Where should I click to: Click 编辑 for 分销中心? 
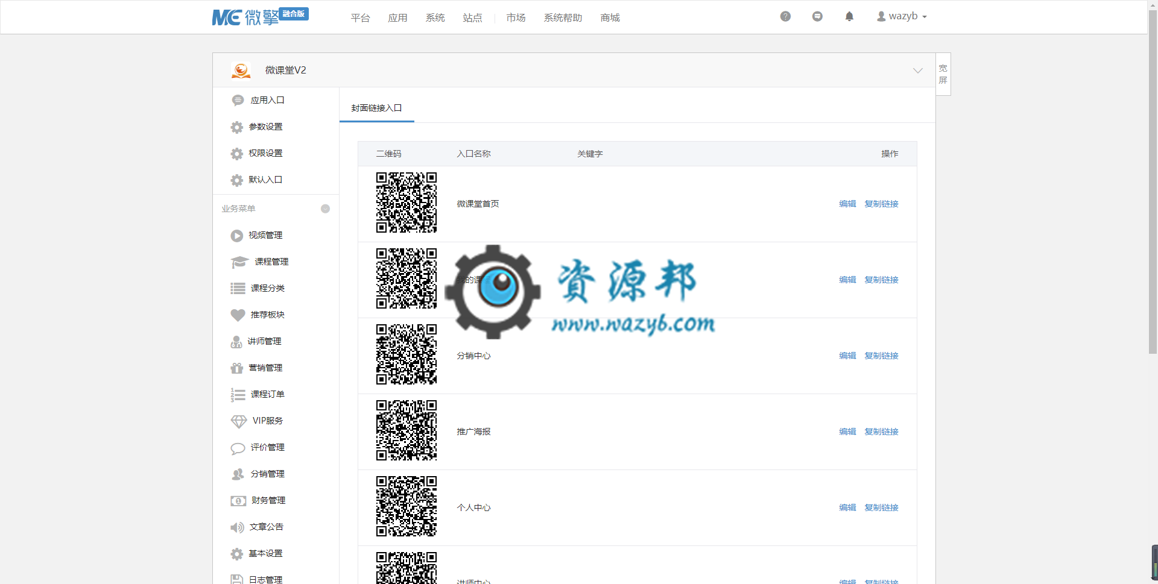pos(847,356)
